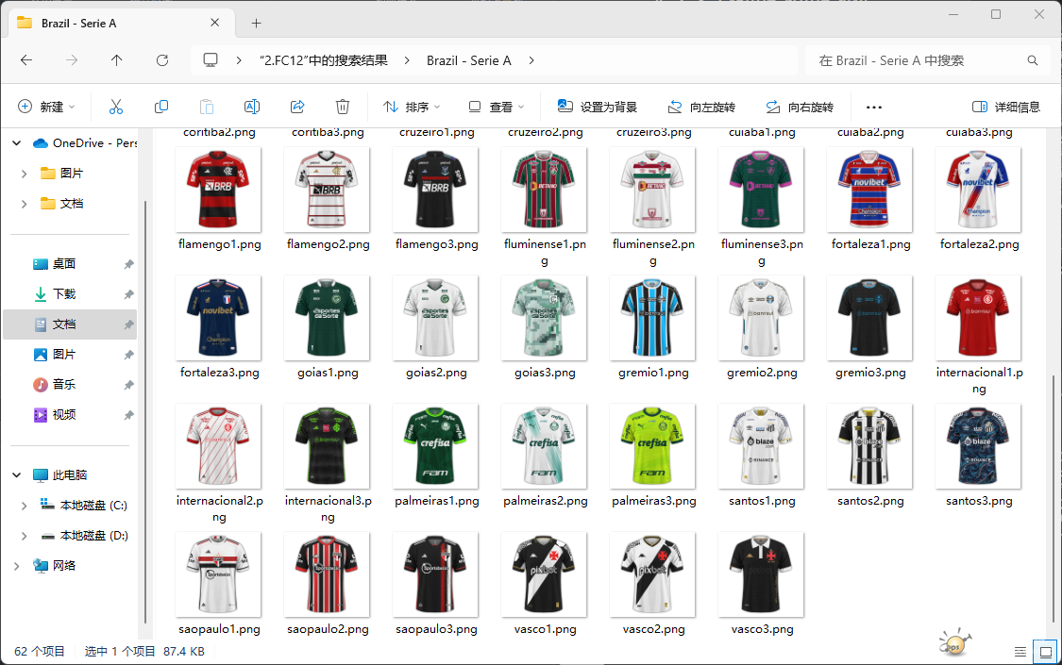1062x665 pixels.
Task: Expand the OneDrive 图片 folder node
Action: click(x=25, y=174)
